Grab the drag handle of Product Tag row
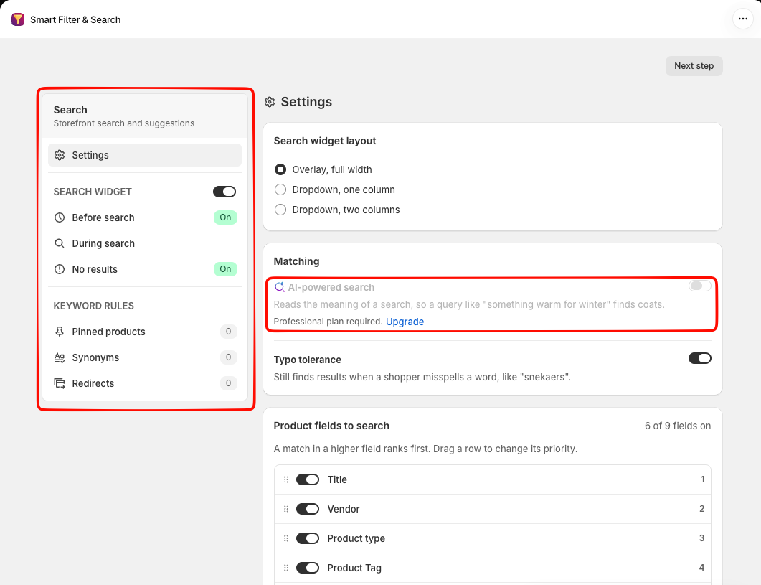The height and width of the screenshot is (585, 761). (x=286, y=568)
